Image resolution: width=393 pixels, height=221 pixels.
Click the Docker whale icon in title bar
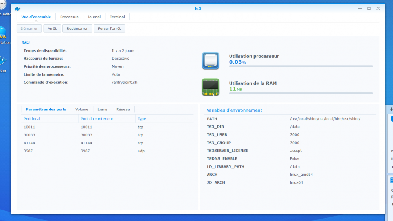pos(18,9)
